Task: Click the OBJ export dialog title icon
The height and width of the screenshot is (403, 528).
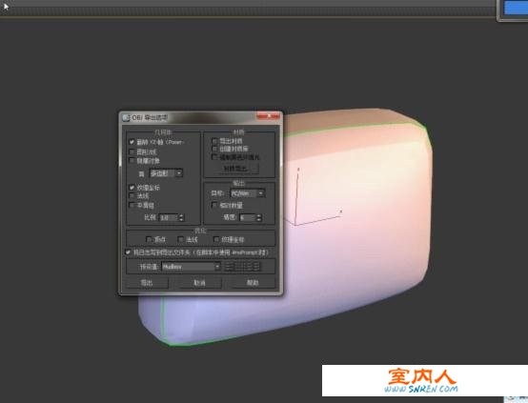Action: coord(126,117)
